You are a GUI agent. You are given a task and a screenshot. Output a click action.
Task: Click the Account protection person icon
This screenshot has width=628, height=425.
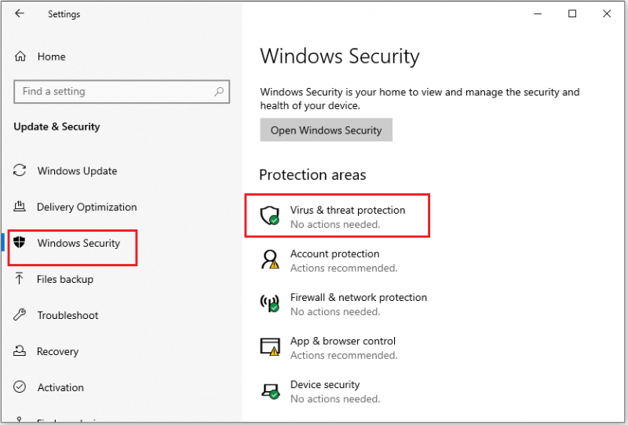pyautogui.click(x=270, y=259)
